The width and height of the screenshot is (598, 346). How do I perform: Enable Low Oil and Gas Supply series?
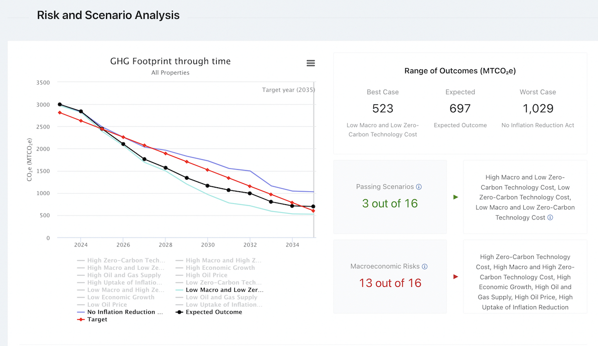pyautogui.click(x=221, y=297)
